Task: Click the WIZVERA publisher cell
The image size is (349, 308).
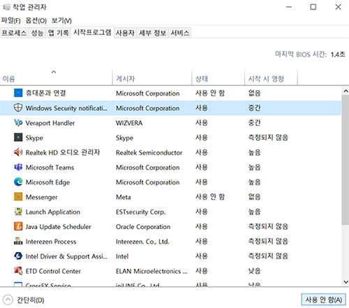Action: [x=129, y=123]
